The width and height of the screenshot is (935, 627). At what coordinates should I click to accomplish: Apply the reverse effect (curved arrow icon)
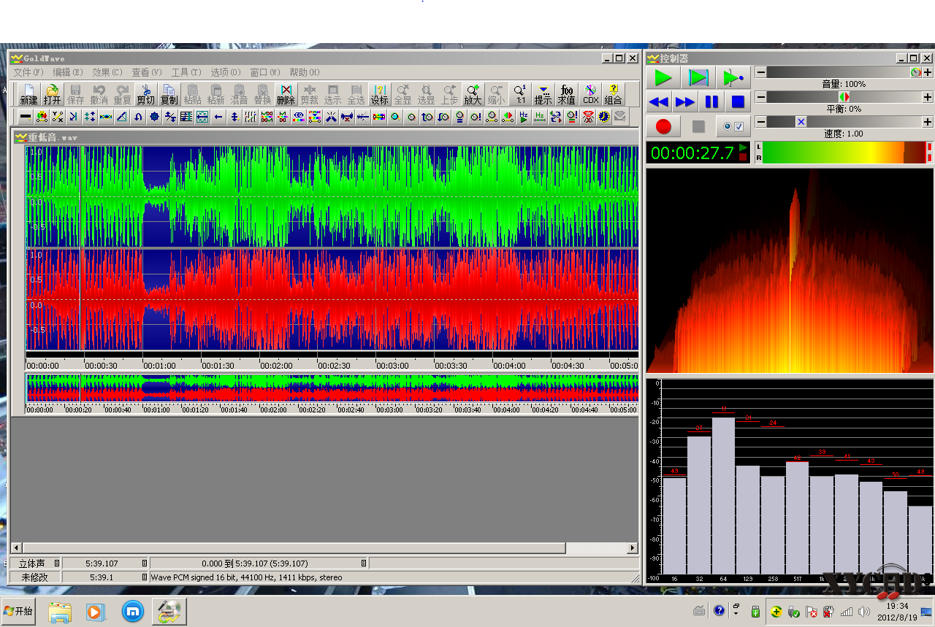click(138, 116)
